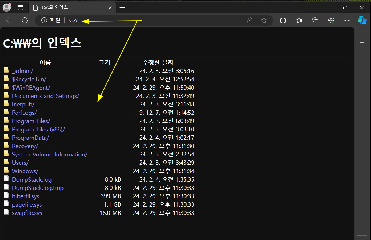Click the 수정한 날짜 column header
Image resolution: width=371 pixels, height=240 pixels.
click(x=158, y=62)
